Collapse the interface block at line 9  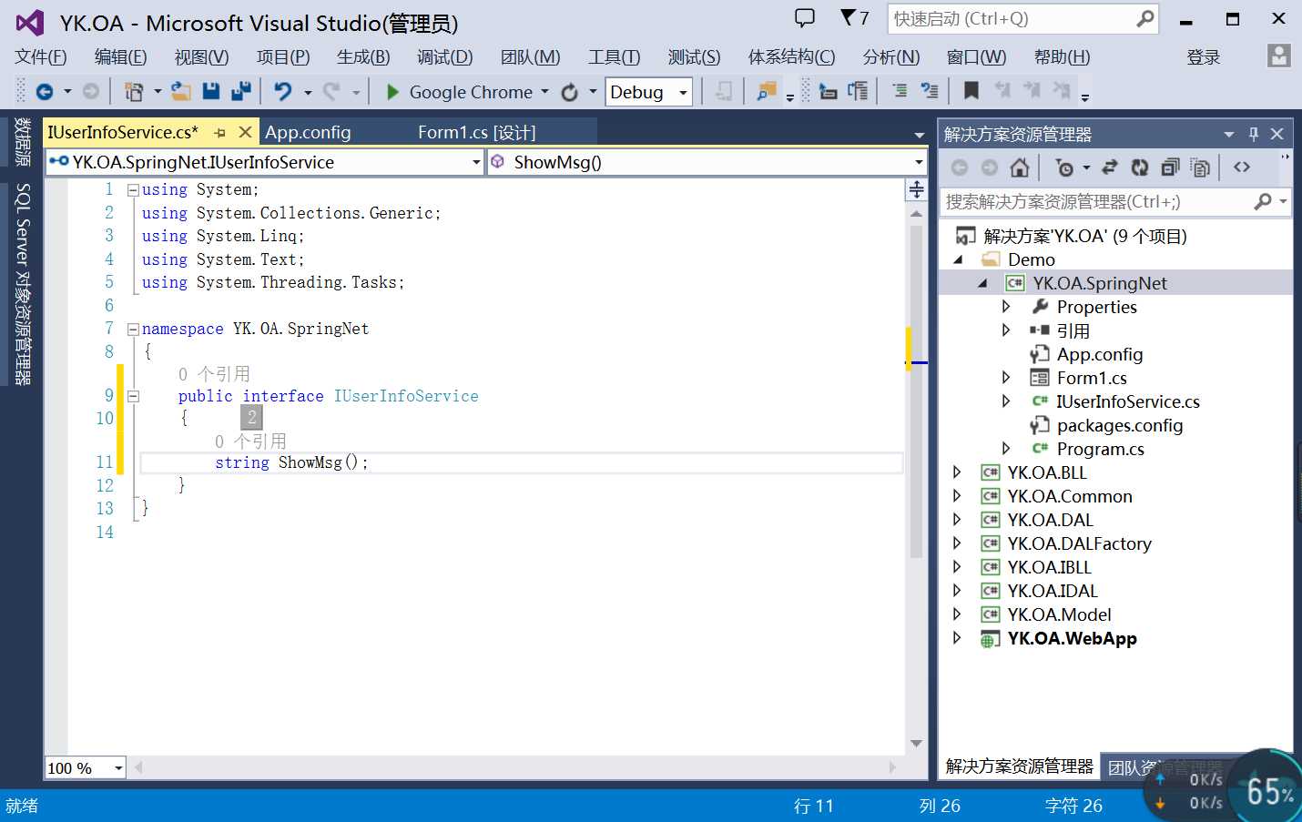click(x=133, y=397)
